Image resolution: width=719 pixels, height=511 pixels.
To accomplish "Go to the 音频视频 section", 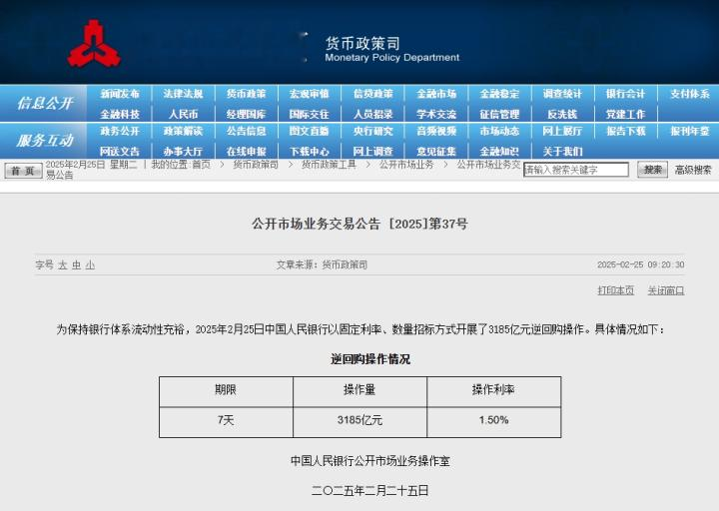I will (x=436, y=131).
